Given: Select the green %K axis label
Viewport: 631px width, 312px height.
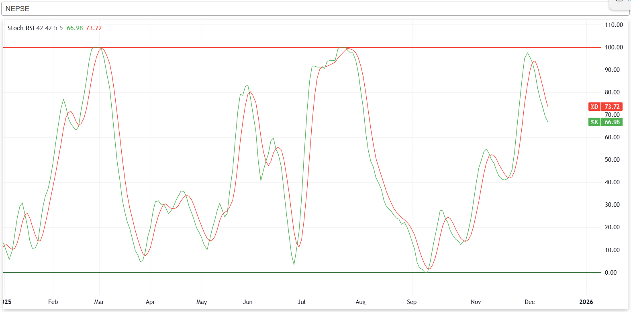Looking at the screenshot, I should (x=605, y=122).
